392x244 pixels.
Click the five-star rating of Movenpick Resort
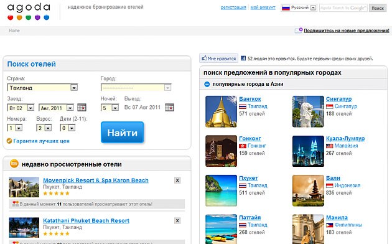pyautogui.click(x=56, y=193)
